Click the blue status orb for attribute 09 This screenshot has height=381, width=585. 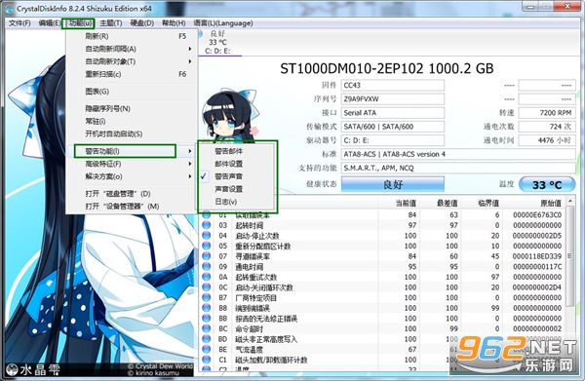point(207,267)
